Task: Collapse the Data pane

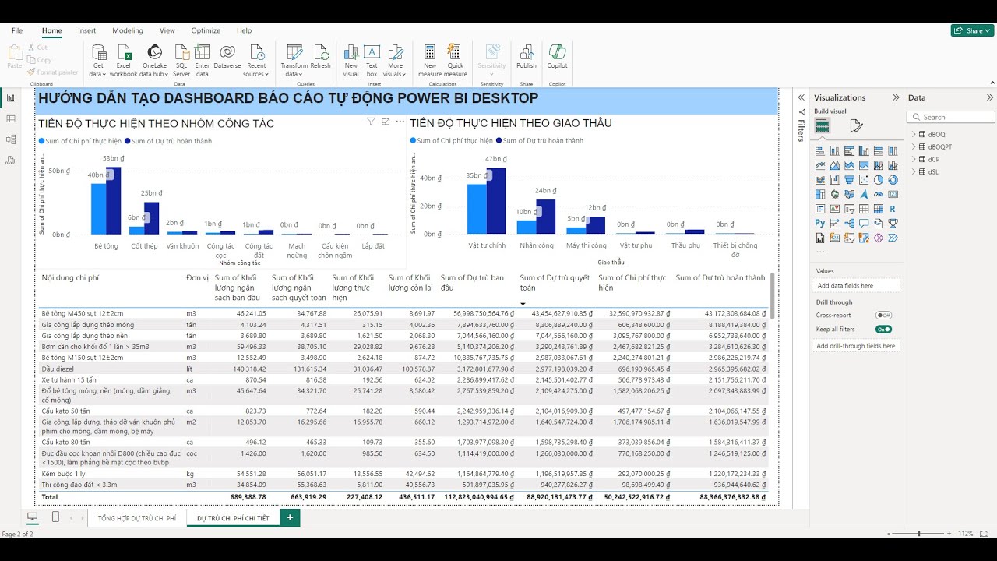Action: pos(990,97)
